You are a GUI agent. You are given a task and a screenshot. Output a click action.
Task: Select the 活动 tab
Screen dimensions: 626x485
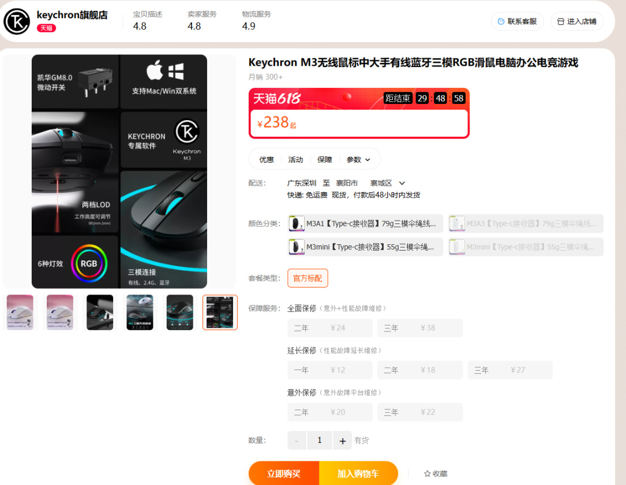coord(295,159)
